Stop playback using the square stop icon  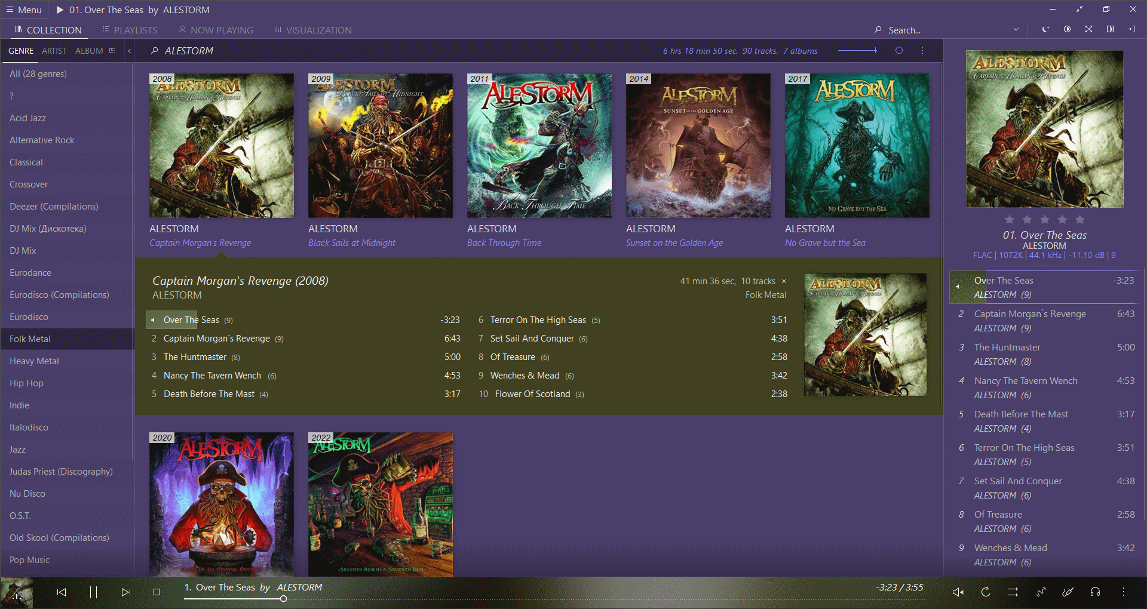(x=157, y=592)
